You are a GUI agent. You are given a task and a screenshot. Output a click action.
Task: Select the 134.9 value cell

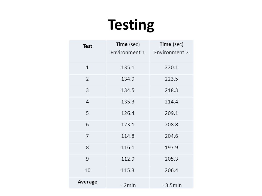(x=128, y=80)
